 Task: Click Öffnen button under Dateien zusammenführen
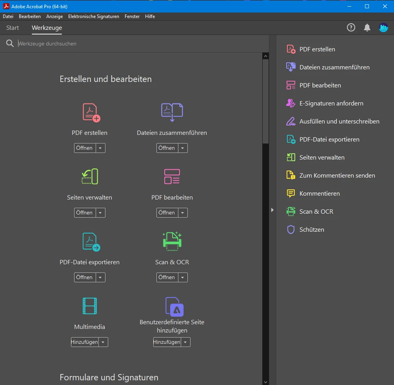pyautogui.click(x=167, y=148)
